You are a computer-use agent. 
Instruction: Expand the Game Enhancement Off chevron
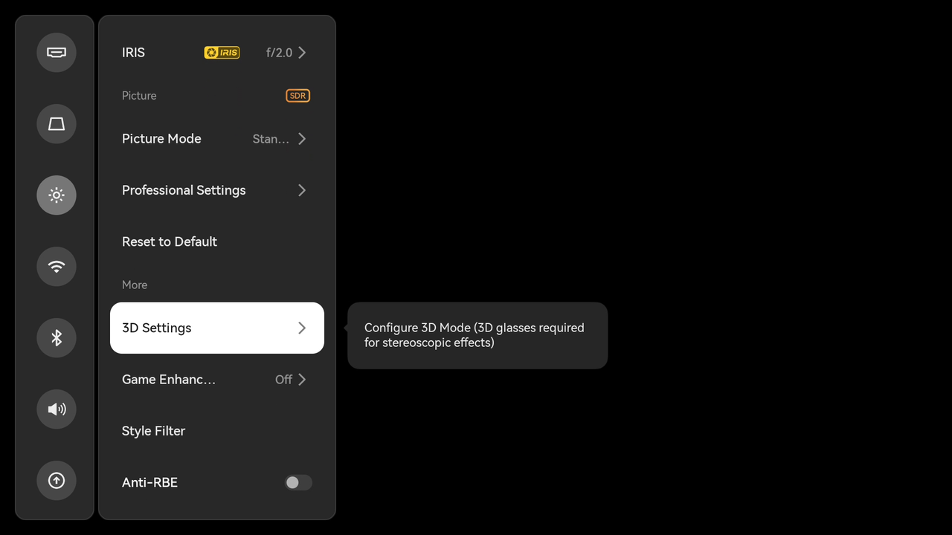[x=302, y=380]
